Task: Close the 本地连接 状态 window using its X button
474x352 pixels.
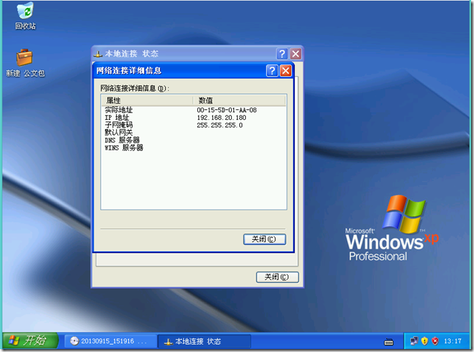Action: [296, 54]
